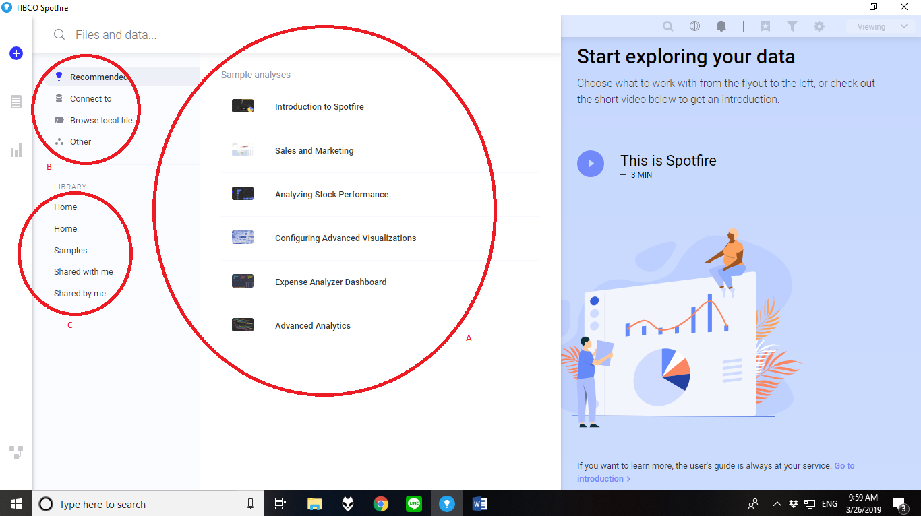This screenshot has height=516, width=921.
Task: Open the Viewing mode dropdown
Action: tap(883, 27)
